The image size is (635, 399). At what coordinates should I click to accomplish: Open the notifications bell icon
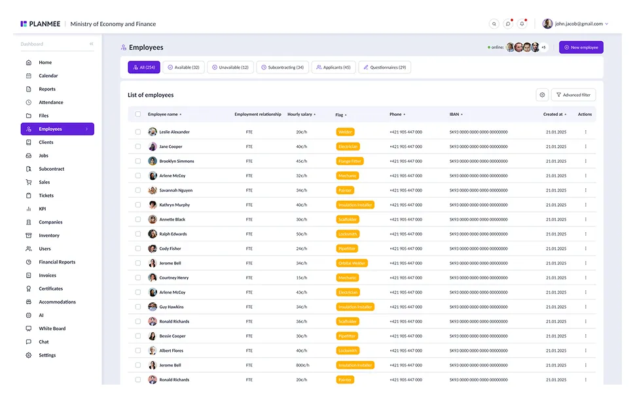click(x=522, y=24)
